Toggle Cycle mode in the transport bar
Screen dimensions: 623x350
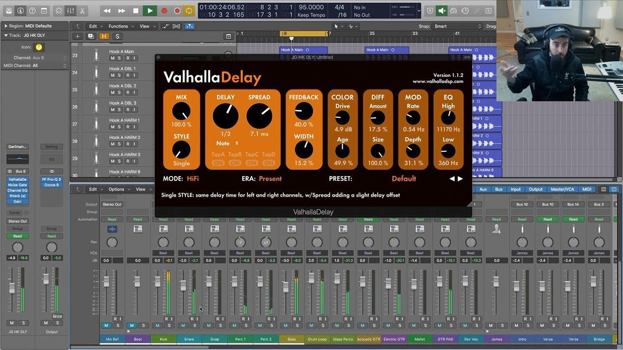(189, 10)
